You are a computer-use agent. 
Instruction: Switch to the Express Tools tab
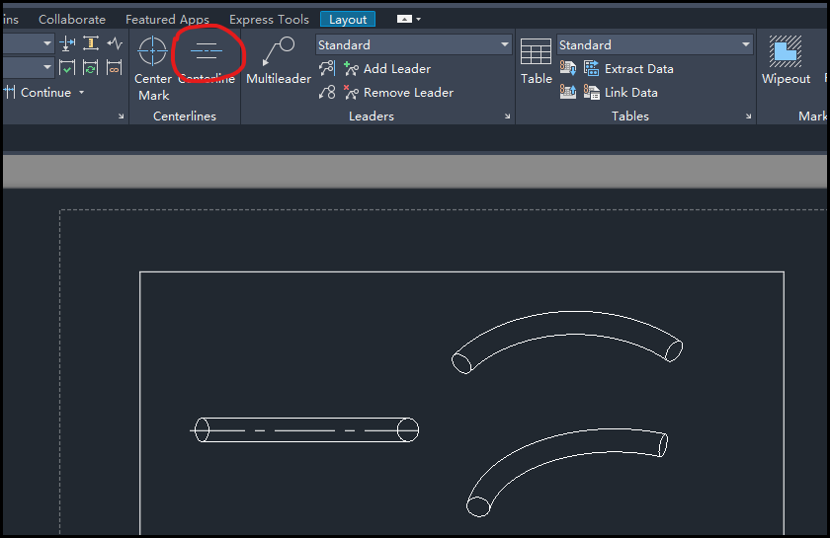(x=269, y=20)
